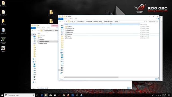
Task: Open help icon in scripts window ribbon
Action: pyautogui.click(x=158, y=19)
